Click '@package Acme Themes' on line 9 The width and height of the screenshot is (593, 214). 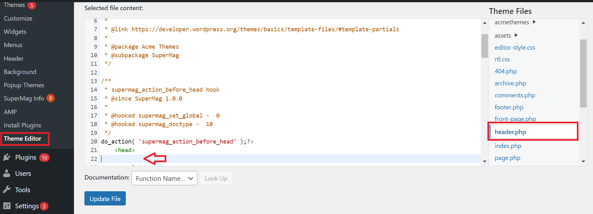click(x=145, y=46)
